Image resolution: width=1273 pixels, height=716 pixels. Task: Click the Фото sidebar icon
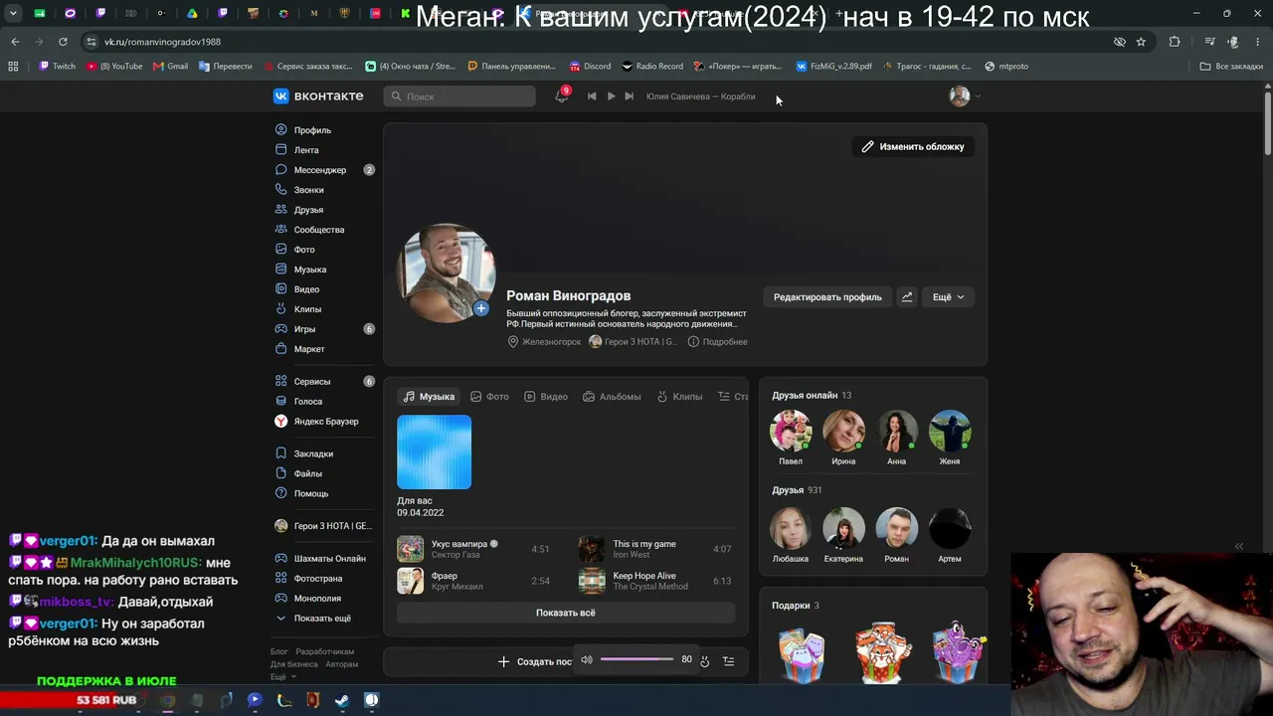[281, 250]
